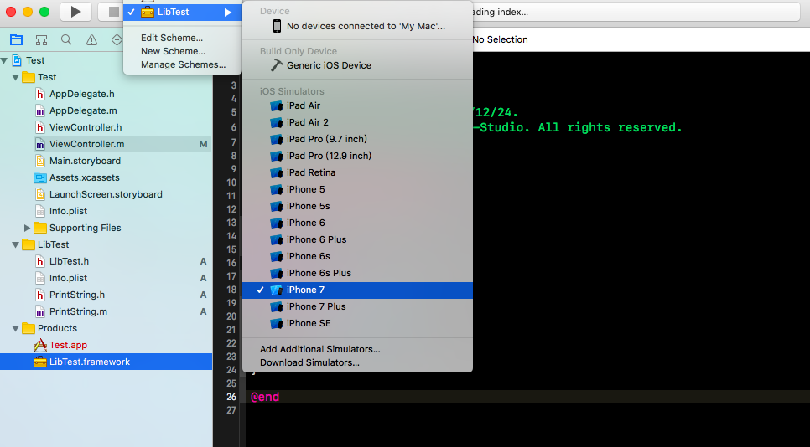Select Test.app product

click(68, 345)
